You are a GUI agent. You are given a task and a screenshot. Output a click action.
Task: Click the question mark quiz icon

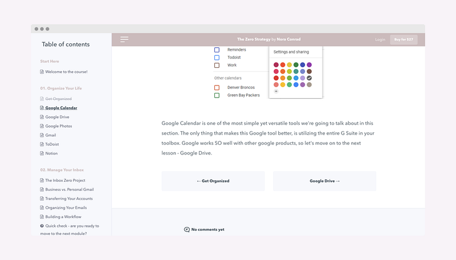click(x=42, y=226)
